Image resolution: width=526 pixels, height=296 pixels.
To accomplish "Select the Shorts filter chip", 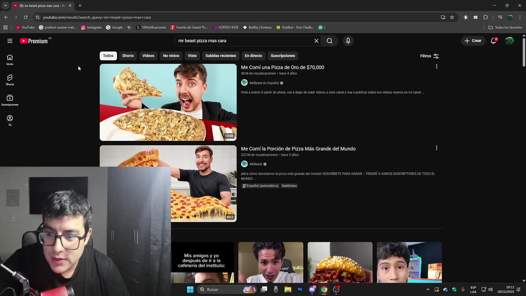I will click(128, 55).
